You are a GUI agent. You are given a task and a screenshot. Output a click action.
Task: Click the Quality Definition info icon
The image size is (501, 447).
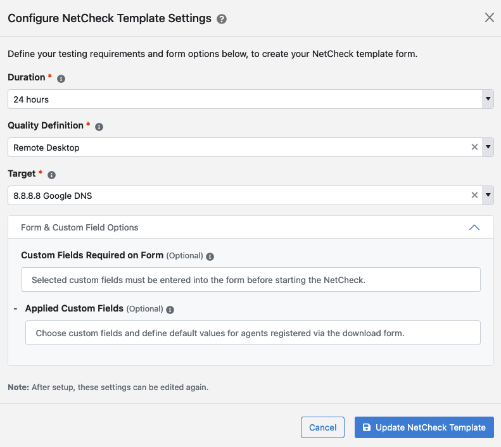tap(99, 127)
